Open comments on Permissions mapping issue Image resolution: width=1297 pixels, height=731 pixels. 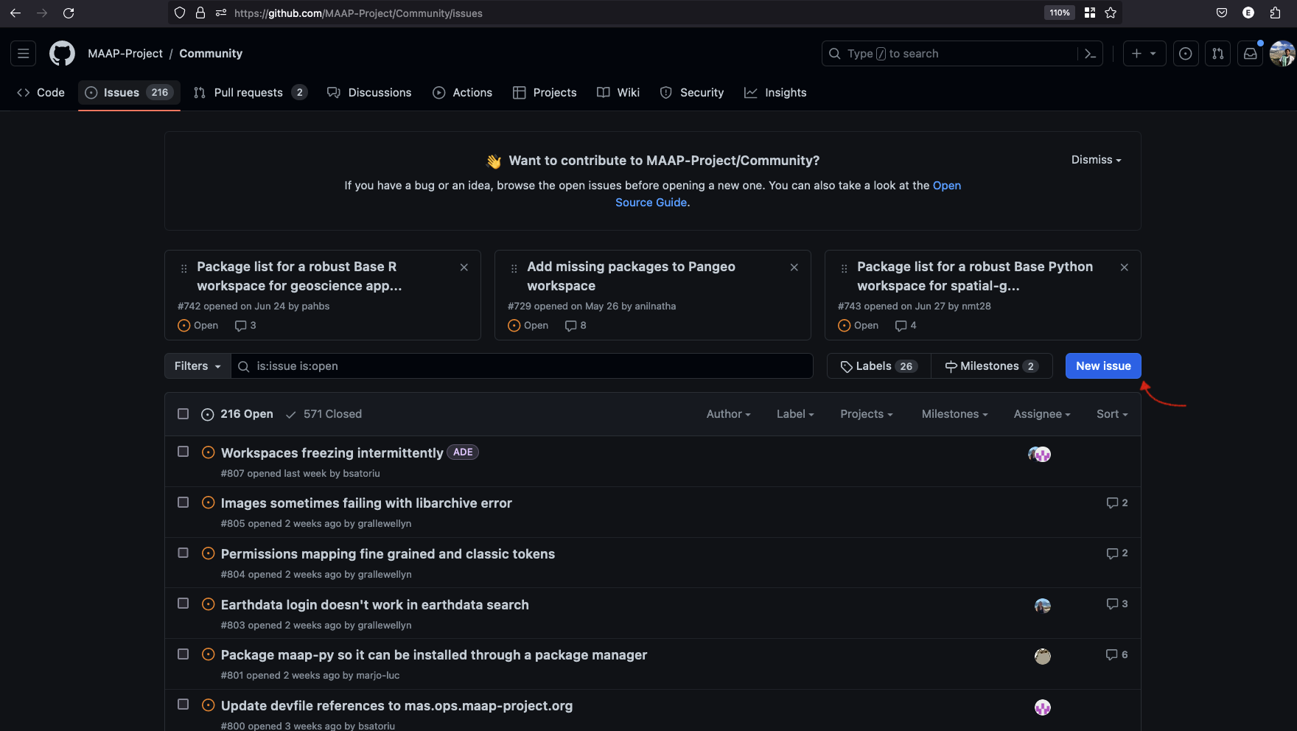[1117, 553]
